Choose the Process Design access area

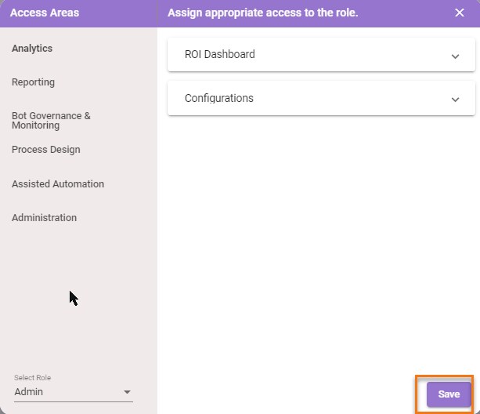coord(46,150)
